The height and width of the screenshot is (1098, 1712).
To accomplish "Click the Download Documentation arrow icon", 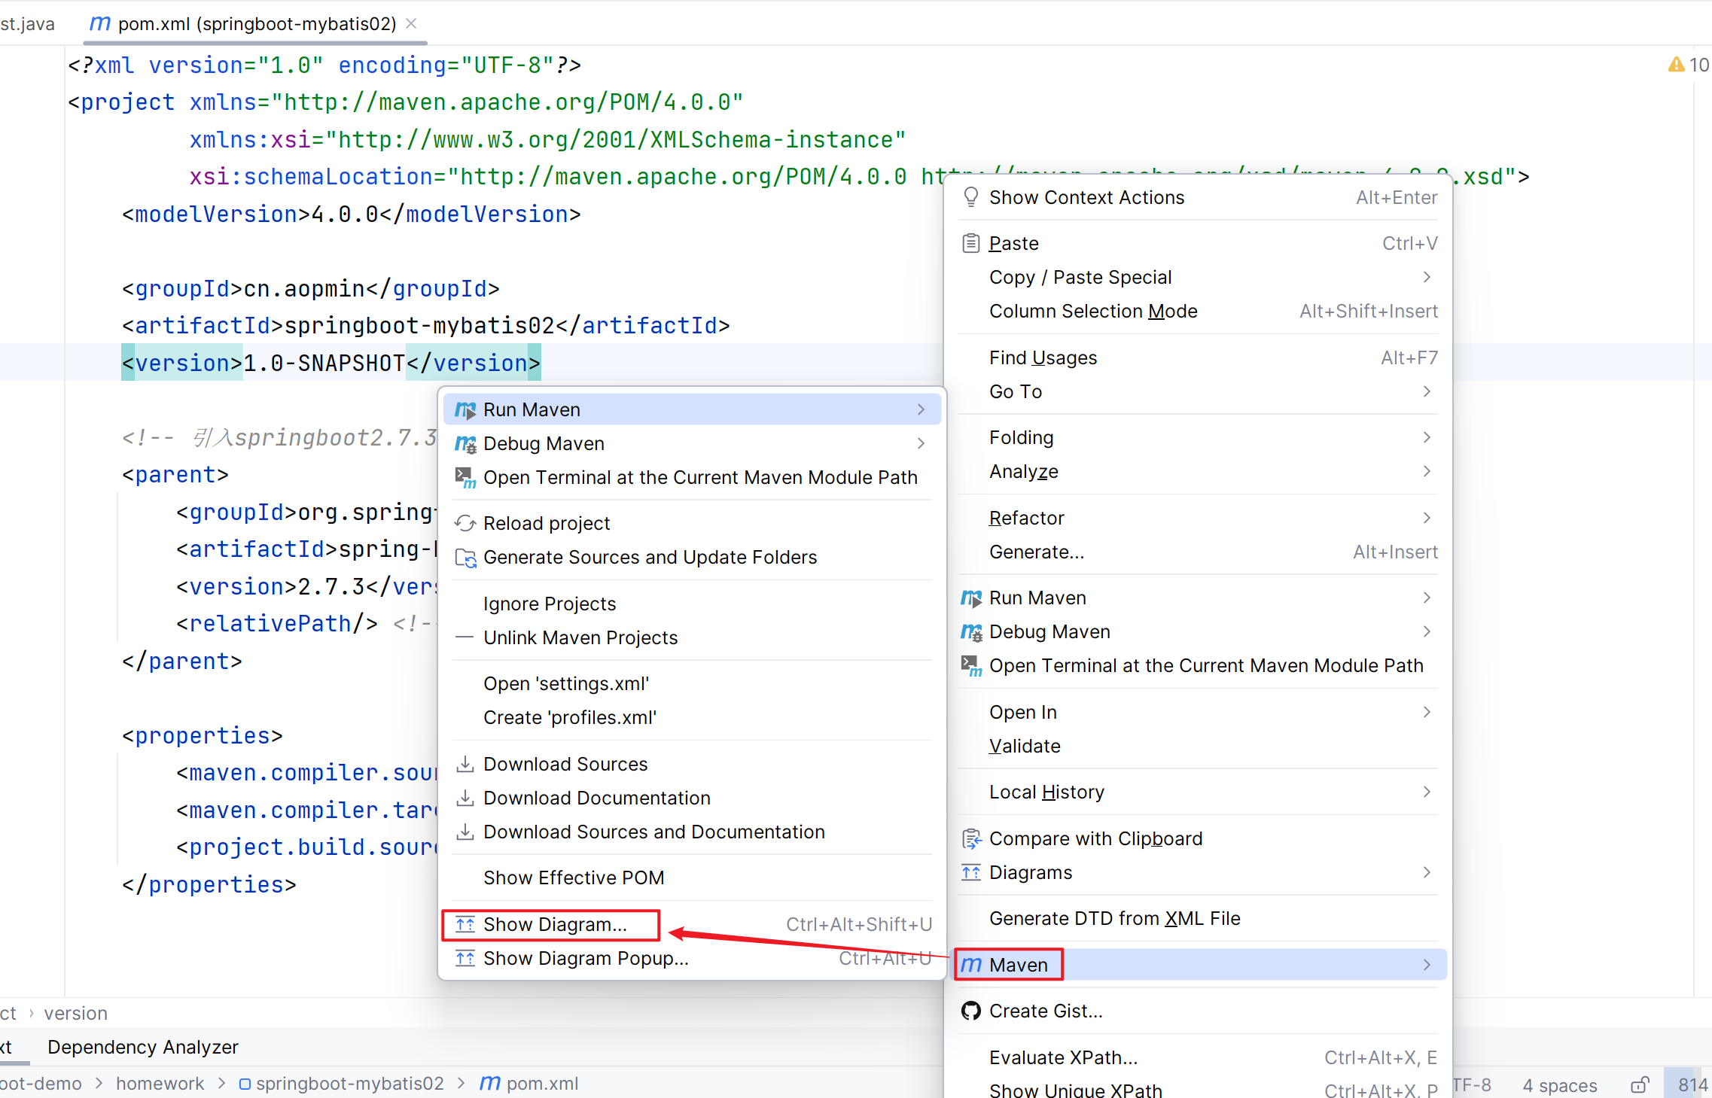I will coord(465,798).
